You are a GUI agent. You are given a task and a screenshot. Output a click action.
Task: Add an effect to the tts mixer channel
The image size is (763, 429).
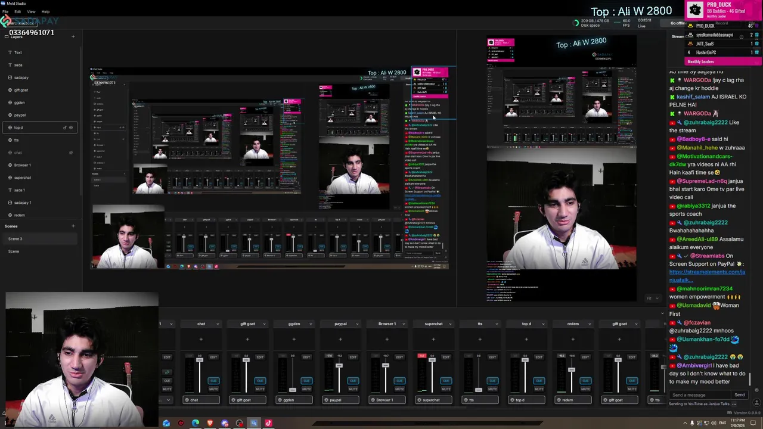480,339
